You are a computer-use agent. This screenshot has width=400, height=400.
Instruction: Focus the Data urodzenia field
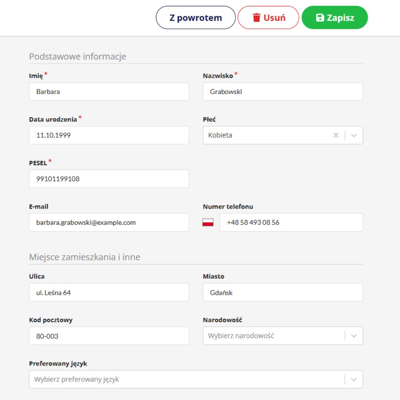[109, 135]
